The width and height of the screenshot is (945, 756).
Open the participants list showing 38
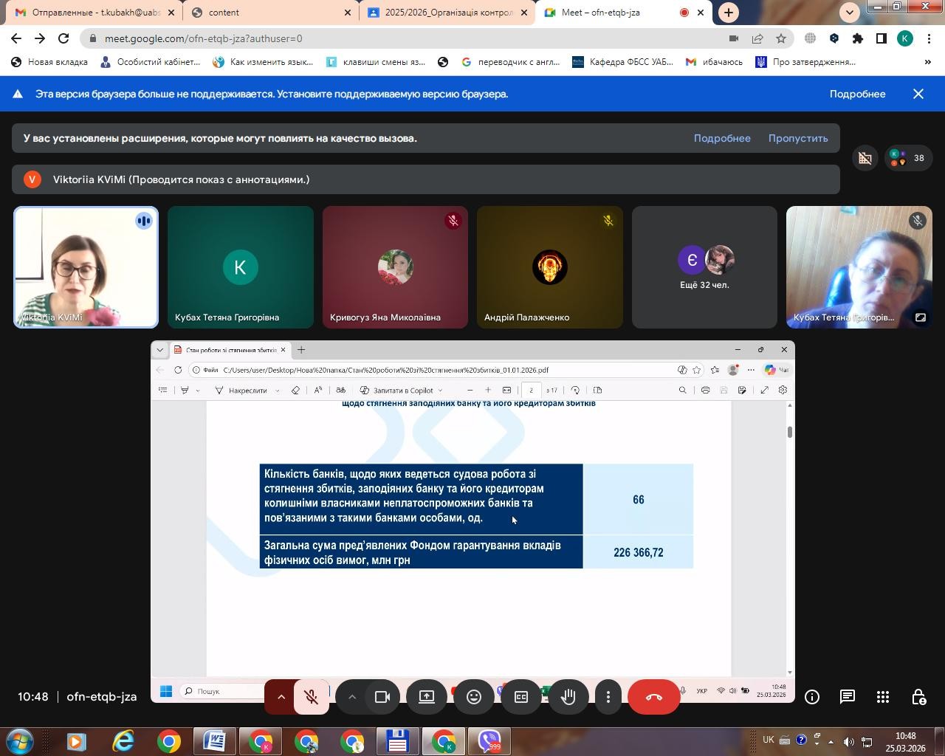pos(907,157)
